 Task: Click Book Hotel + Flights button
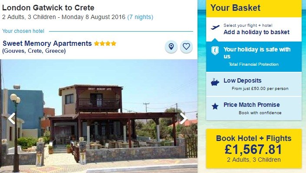pyautogui.click(x=254, y=148)
